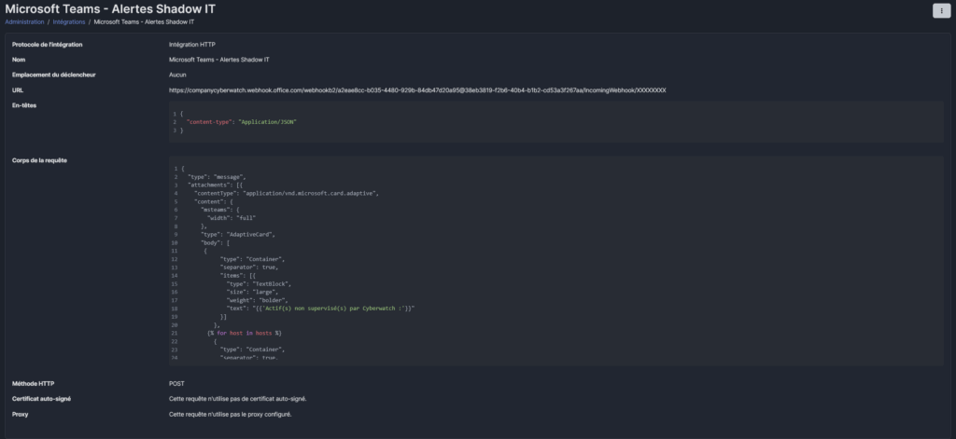Click the "type": "AdaptiveCard" line

pos(238,235)
